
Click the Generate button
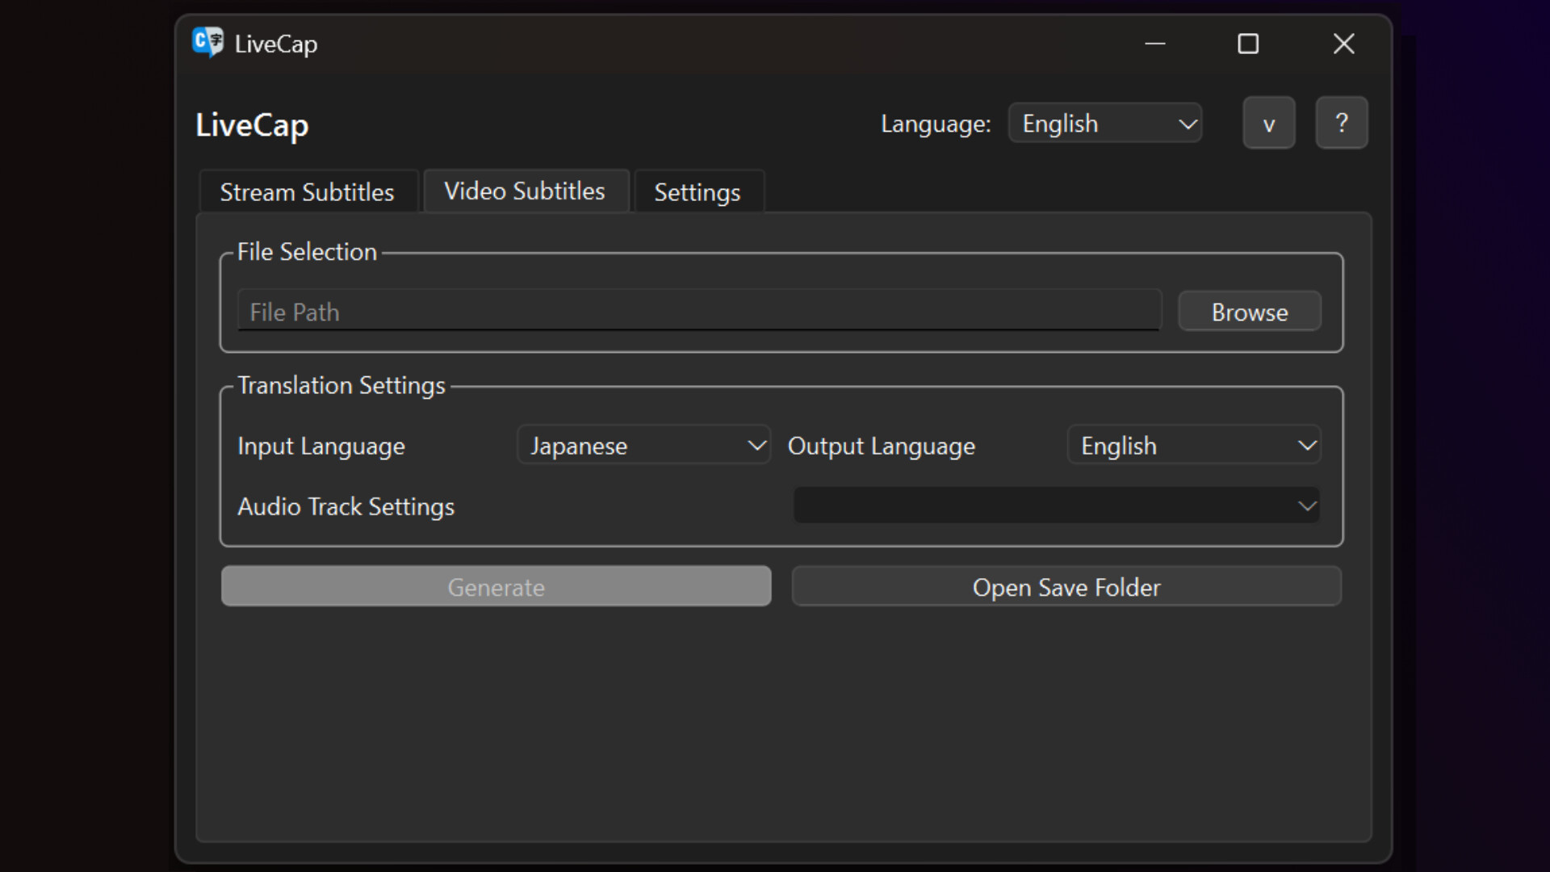[x=496, y=586]
